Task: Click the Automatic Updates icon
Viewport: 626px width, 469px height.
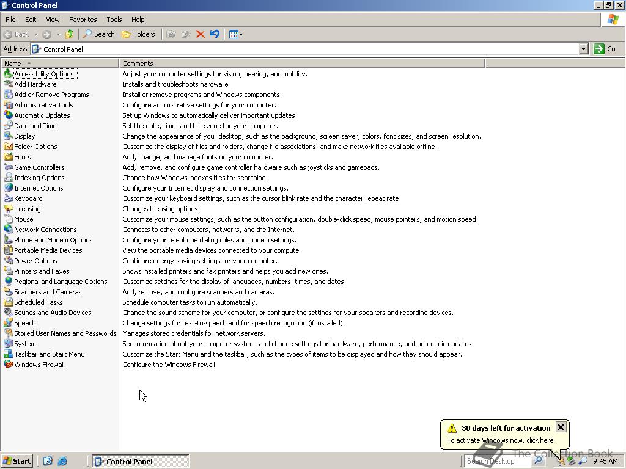Action: 8,115
